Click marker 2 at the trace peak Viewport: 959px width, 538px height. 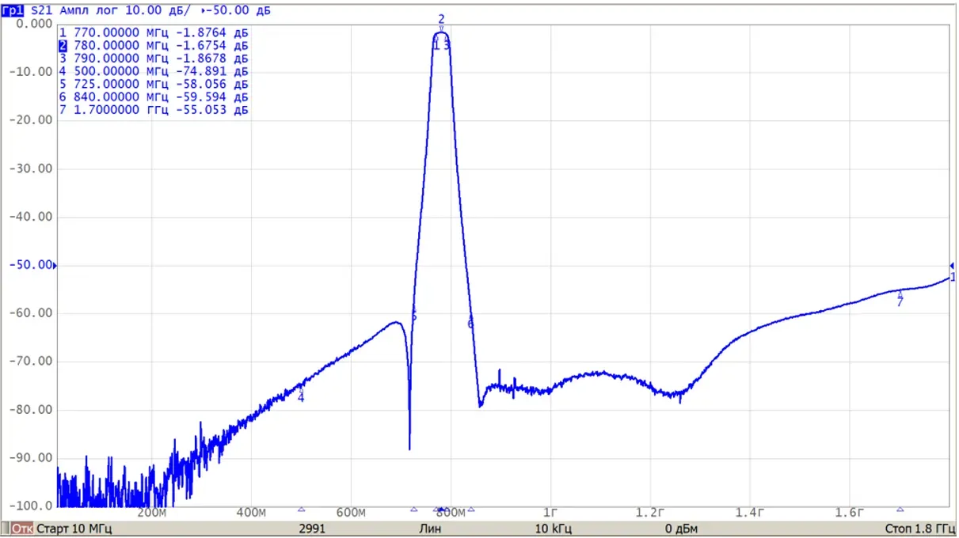coord(442,20)
